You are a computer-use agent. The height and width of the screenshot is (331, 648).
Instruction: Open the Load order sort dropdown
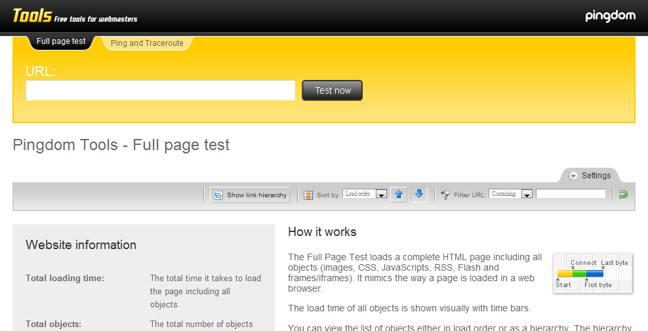[365, 194]
